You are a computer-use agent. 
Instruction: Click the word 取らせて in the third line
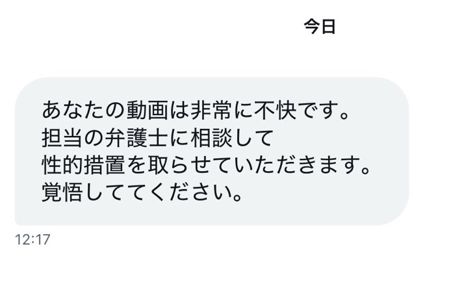(x=190, y=165)
